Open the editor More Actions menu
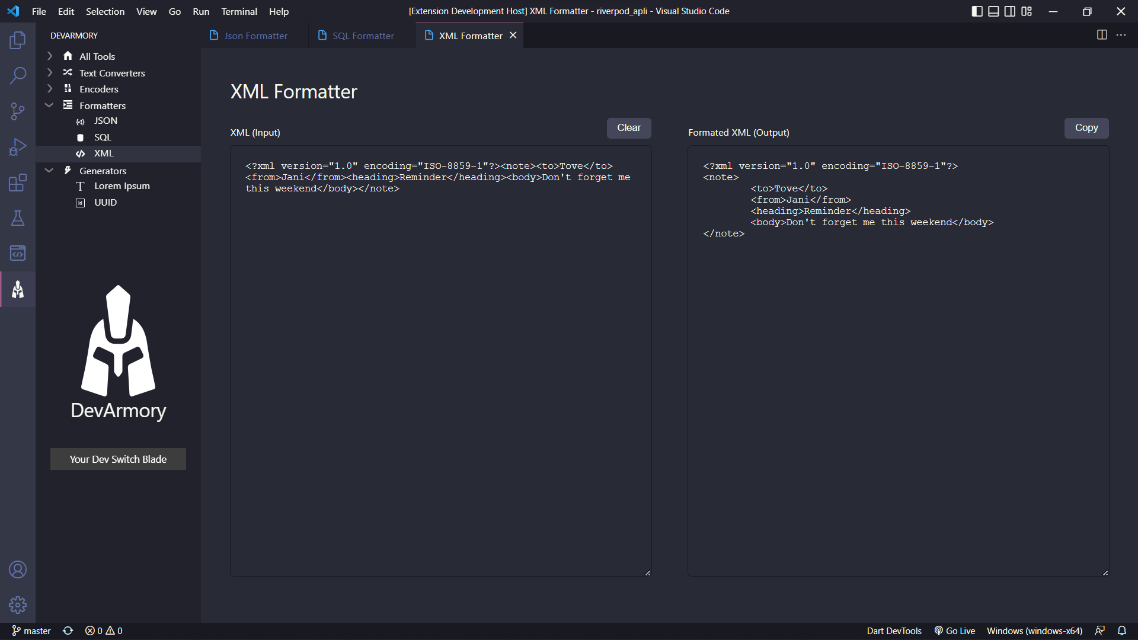The image size is (1138, 640). pyautogui.click(x=1121, y=35)
